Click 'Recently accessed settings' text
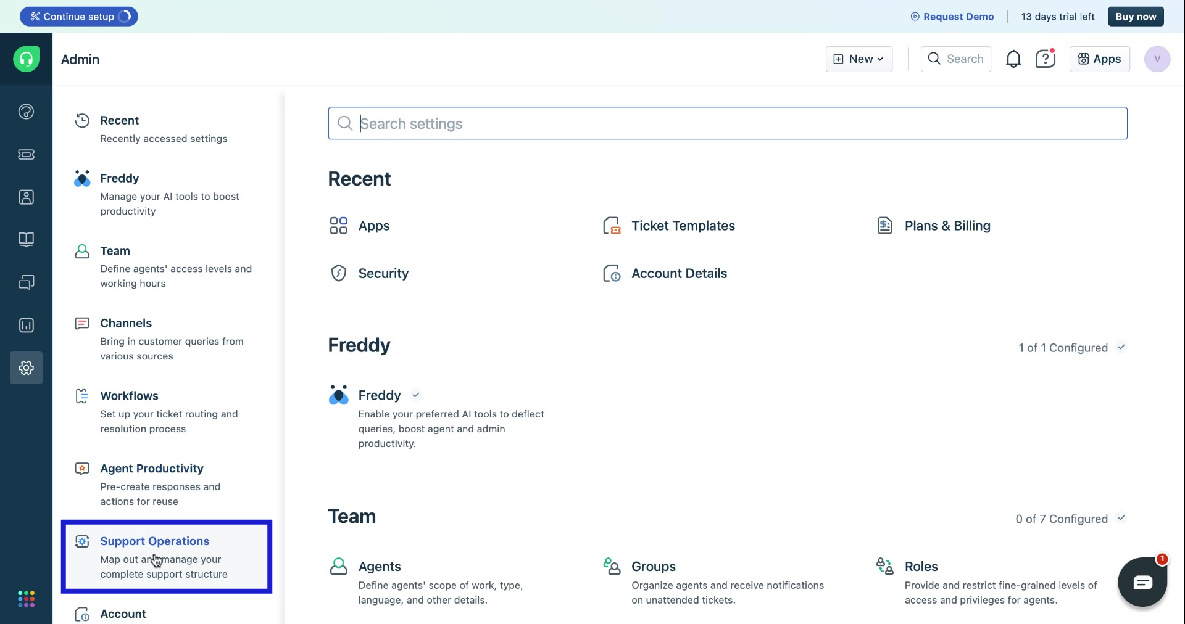Screen dimensions: 1185x624 (164, 139)
